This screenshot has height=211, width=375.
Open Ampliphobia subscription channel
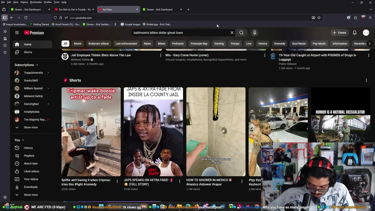point(32,112)
